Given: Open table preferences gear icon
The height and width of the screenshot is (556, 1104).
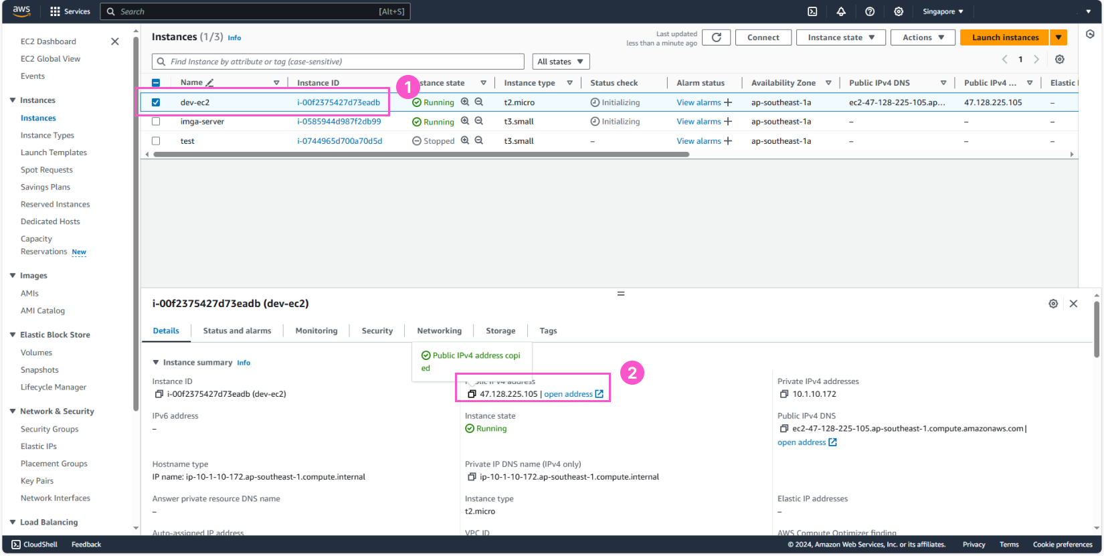Looking at the screenshot, I should [1060, 60].
